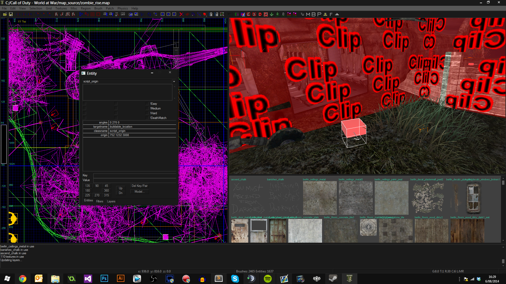506x284 pixels.
Task: Click the crossed-out E icon
Action: (248, 14)
